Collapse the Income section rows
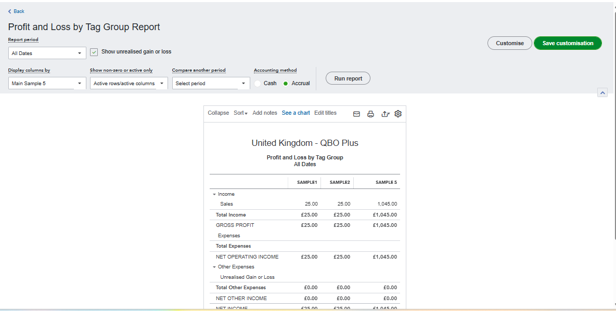The image size is (616, 311). tap(214, 194)
